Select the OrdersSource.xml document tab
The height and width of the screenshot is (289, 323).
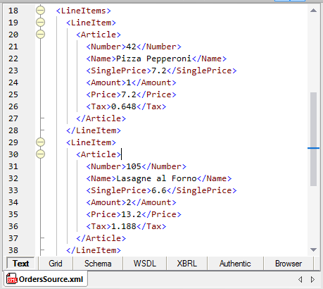(x=45, y=279)
